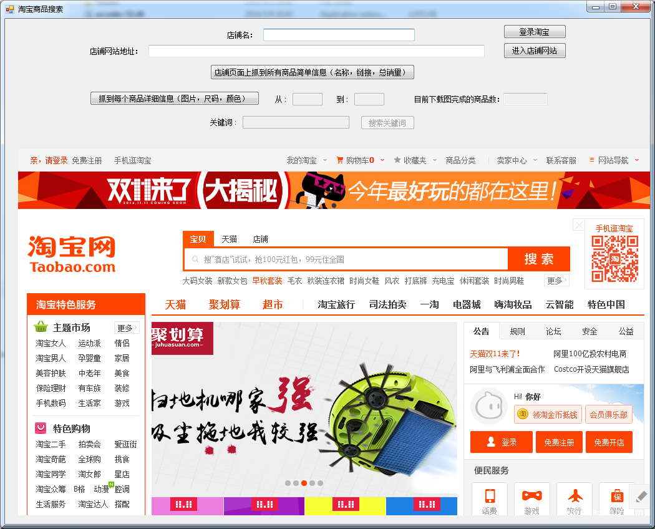Open the 公告 tab

point(481,331)
